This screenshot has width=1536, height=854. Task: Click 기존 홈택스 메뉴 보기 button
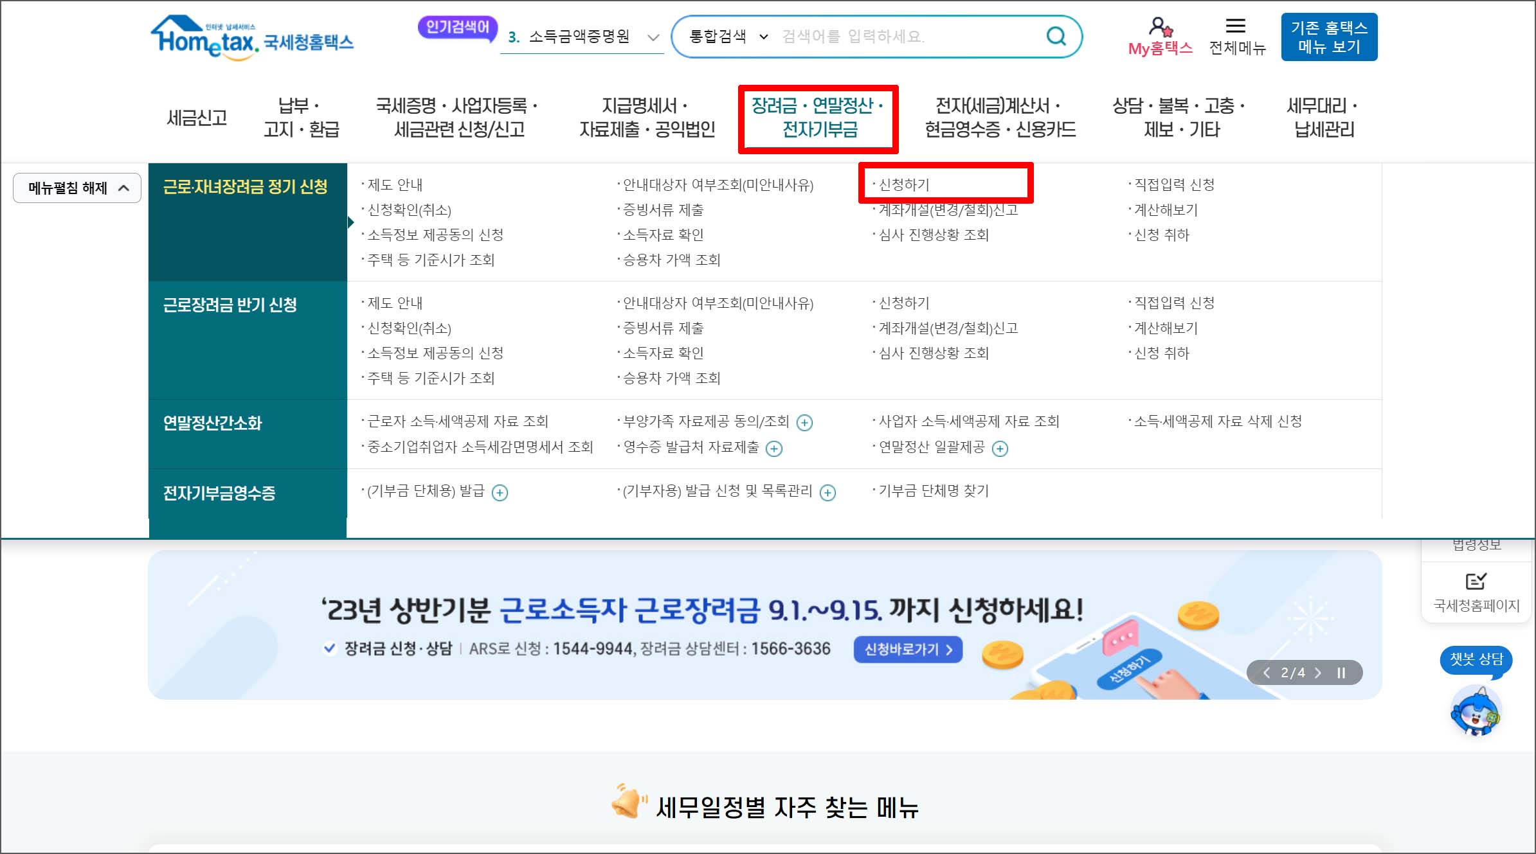(1328, 37)
